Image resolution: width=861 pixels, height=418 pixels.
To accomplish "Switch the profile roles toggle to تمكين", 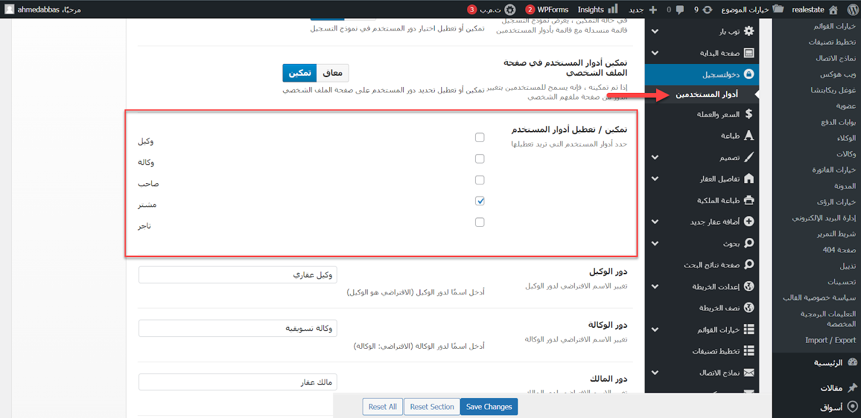I will click(300, 73).
